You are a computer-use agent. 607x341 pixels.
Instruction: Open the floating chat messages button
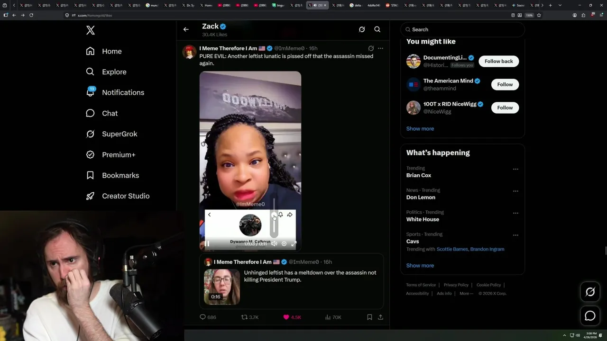click(590, 315)
